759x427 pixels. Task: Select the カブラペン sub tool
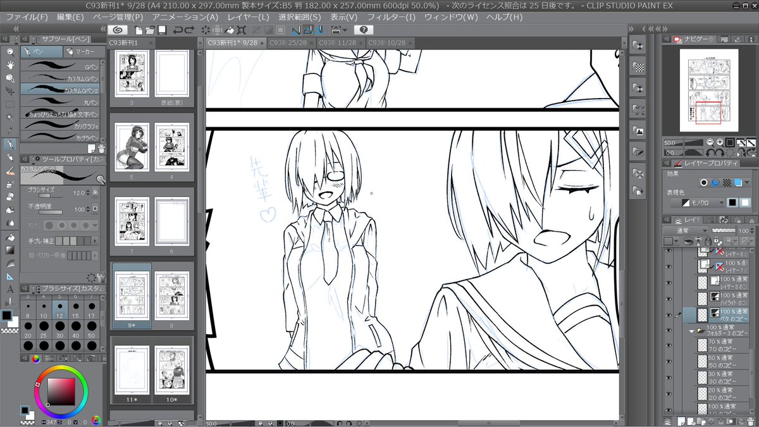coord(59,137)
